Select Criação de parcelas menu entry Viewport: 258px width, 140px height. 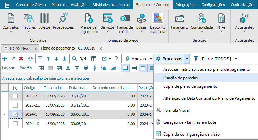pos(181,78)
